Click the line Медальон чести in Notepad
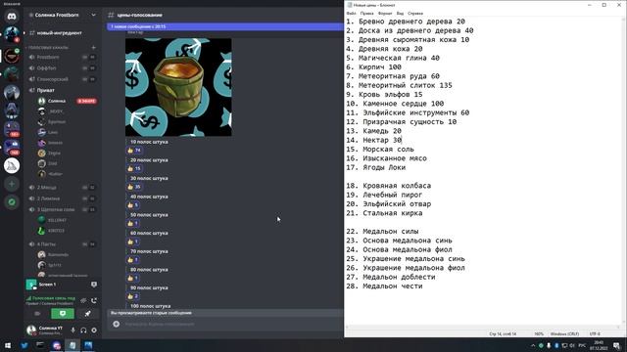Viewport: 627px width, 352px height. click(384, 286)
